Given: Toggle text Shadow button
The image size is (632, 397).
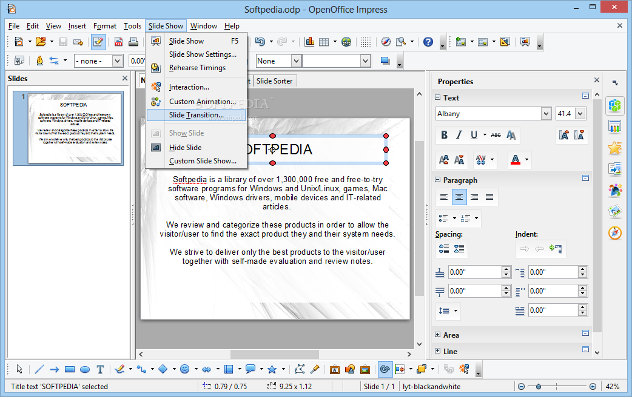Looking at the screenshot, I should pyautogui.click(x=511, y=135).
